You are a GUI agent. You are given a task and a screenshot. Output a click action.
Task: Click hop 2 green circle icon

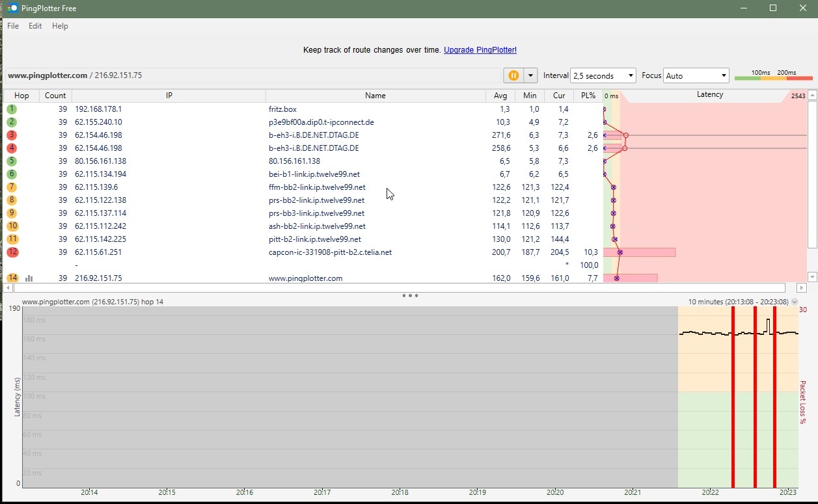click(x=12, y=122)
